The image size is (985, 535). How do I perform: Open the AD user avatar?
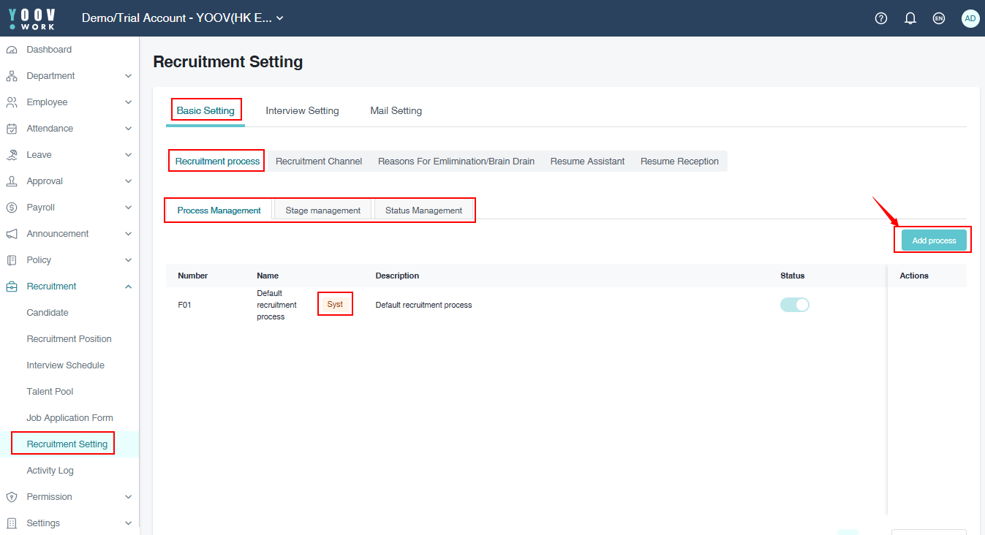(970, 18)
